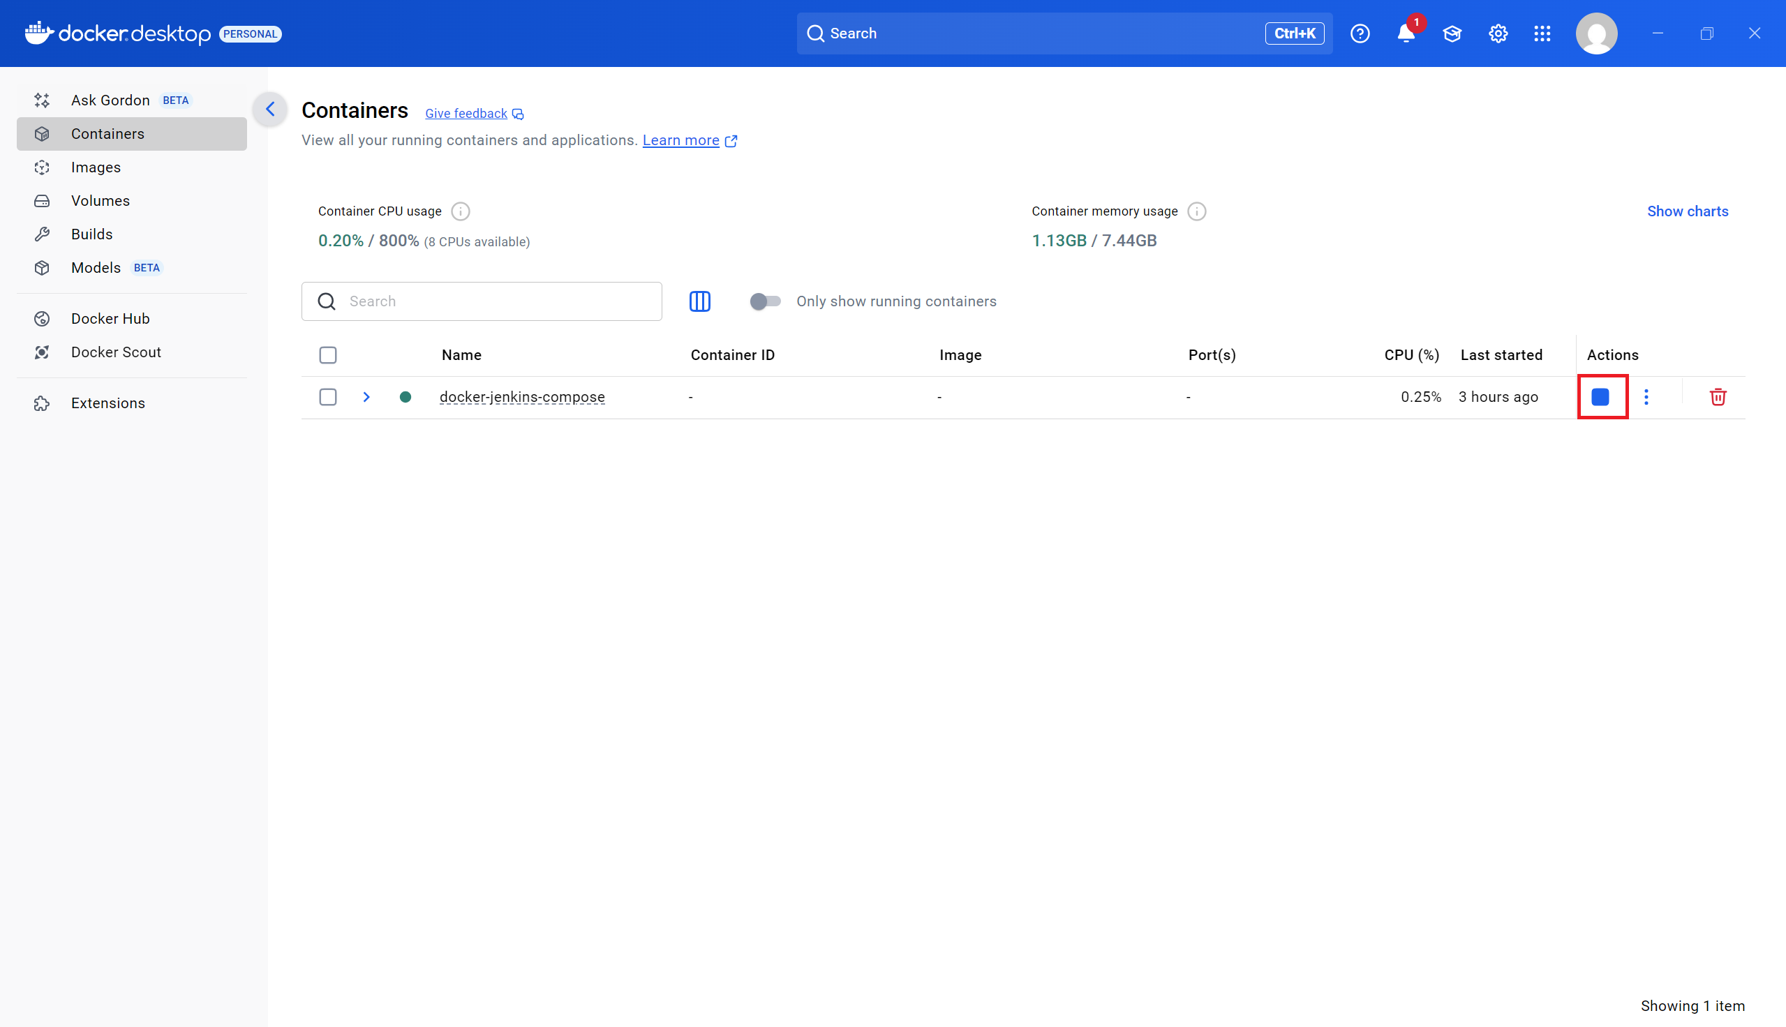Image resolution: width=1786 pixels, height=1027 pixels.
Task: Open the apps grid icon
Action: coord(1542,33)
